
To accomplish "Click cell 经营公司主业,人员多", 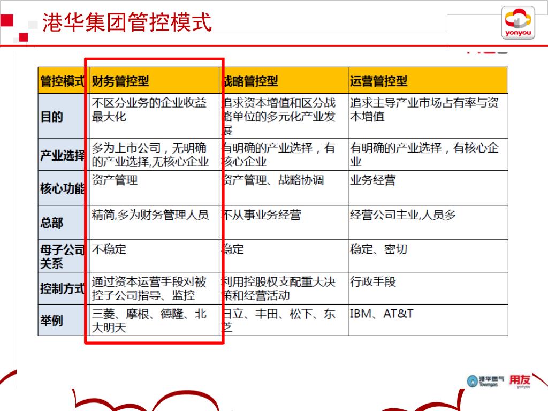I will [x=428, y=222].
